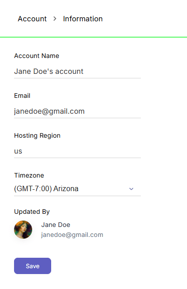
Task: Click the Email input field
Action: click(x=77, y=111)
